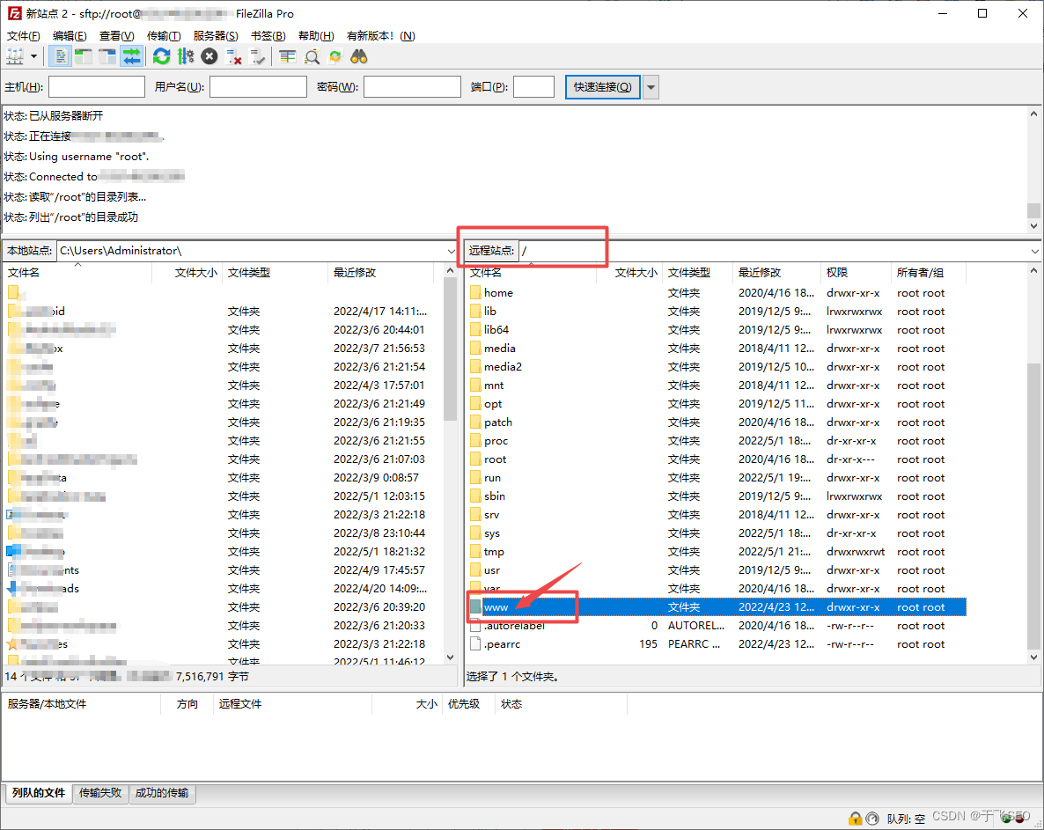This screenshot has height=830, width=1044.
Task: Open the 传输(T) menu
Action: 164,36
